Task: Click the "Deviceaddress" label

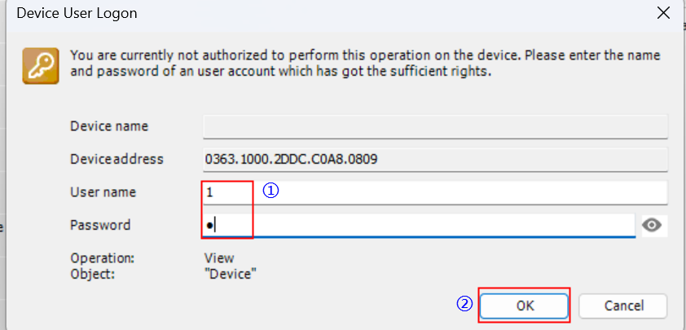Action: [117, 159]
